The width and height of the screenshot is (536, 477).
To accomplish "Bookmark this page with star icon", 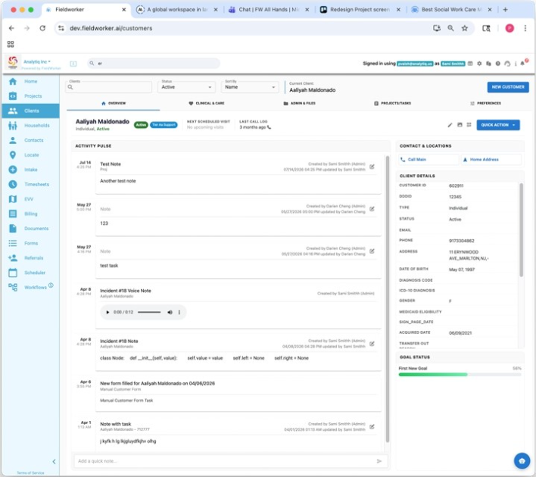I will point(465,28).
